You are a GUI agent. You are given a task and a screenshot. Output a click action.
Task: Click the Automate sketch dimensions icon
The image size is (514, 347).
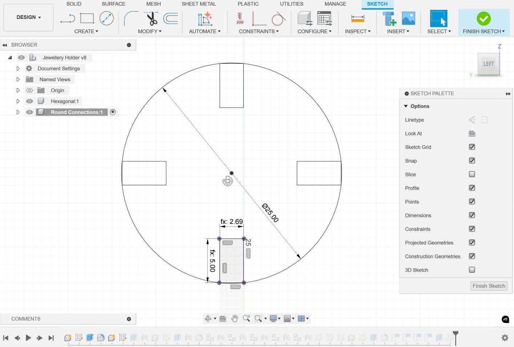coord(205,19)
